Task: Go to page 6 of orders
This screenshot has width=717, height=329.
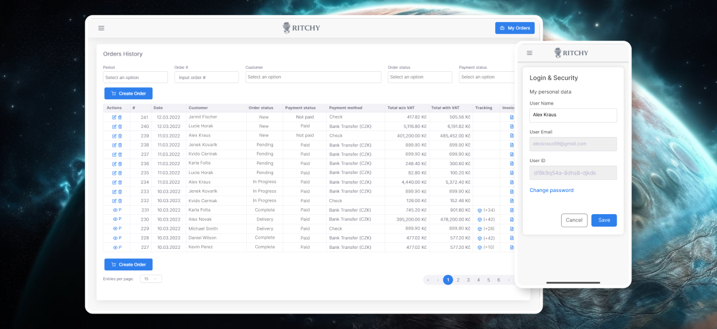Action: (x=498, y=280)
